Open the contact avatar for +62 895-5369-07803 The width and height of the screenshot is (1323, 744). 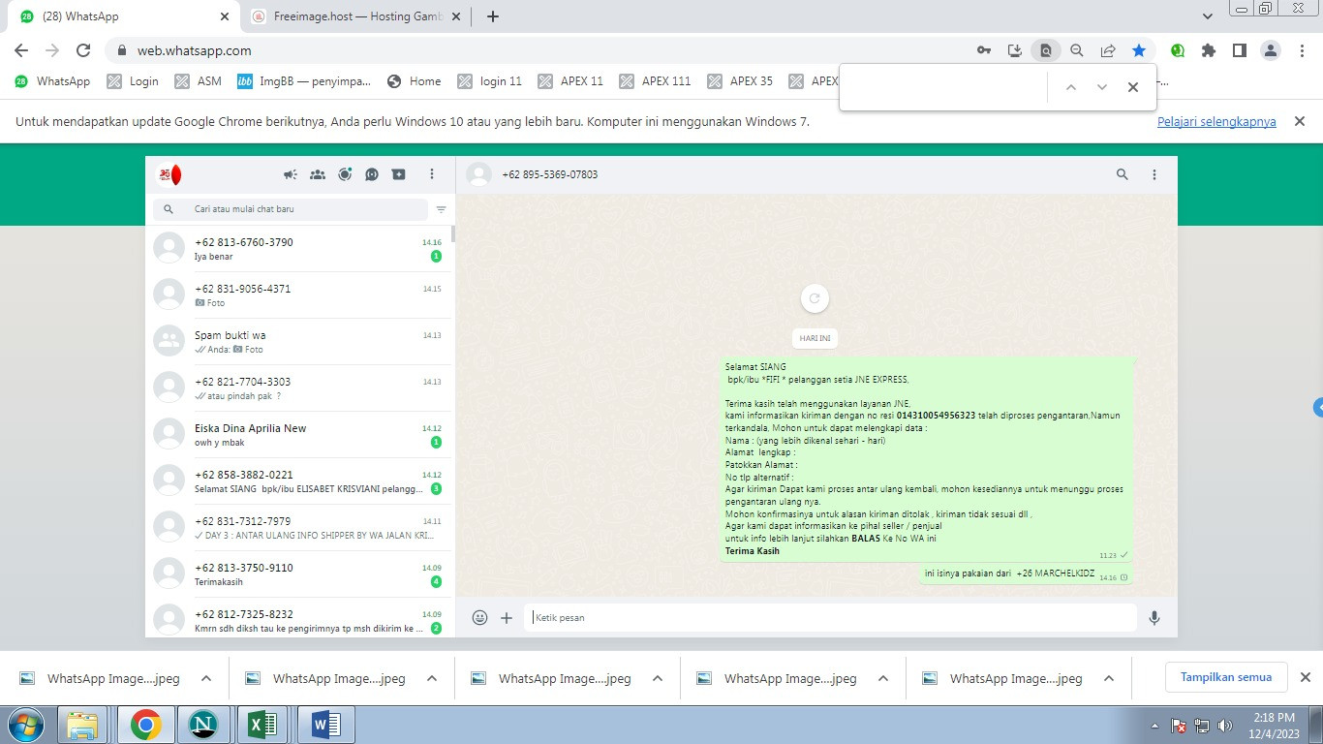[x=478, y=174]
